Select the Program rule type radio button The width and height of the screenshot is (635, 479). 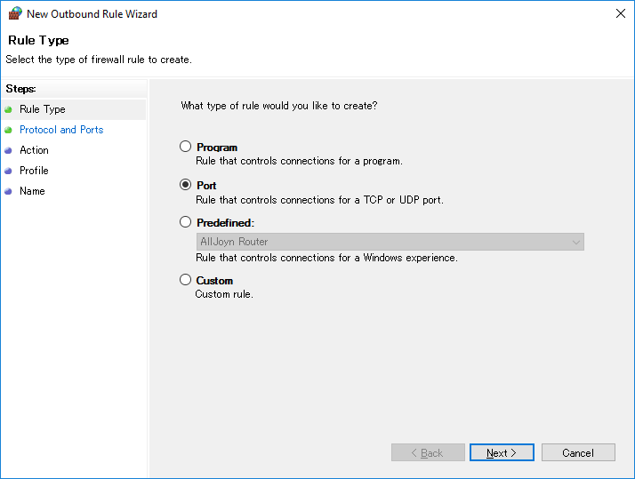pyautogui.click(x=185, y=146)
